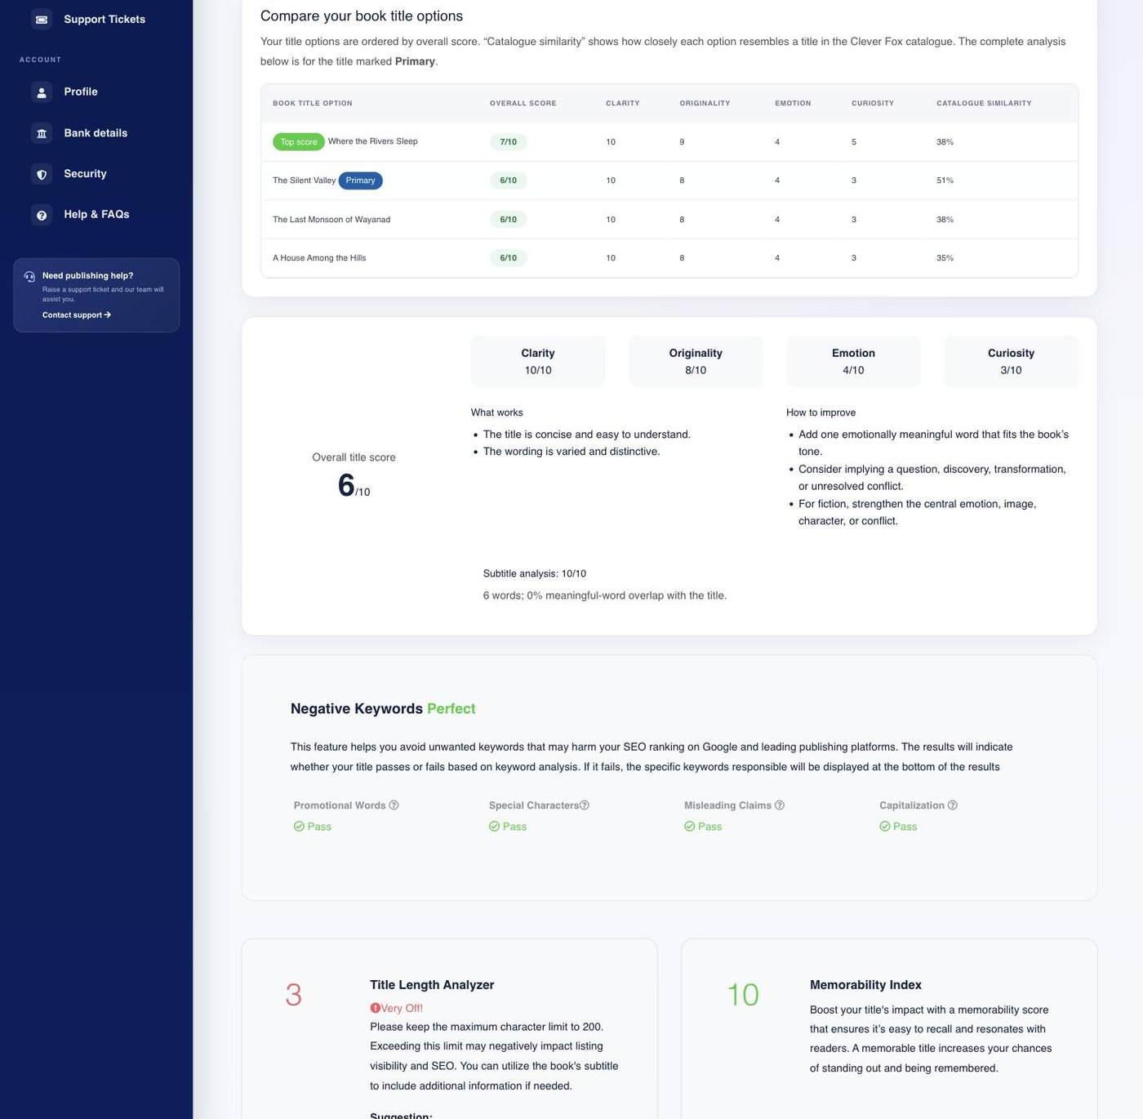This screenshot has width=1143, height=1119.
Task: Open Help & FAQs page
Action: (x=96, y=215)
